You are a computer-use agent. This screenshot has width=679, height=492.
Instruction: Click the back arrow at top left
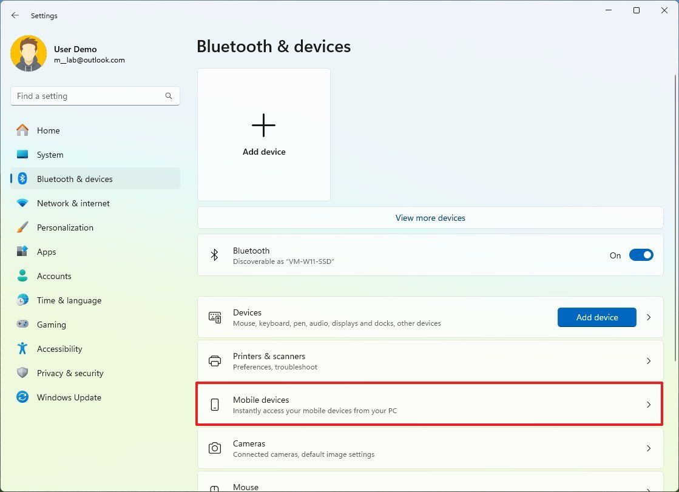pyautogui.click(x=15, y=15)
